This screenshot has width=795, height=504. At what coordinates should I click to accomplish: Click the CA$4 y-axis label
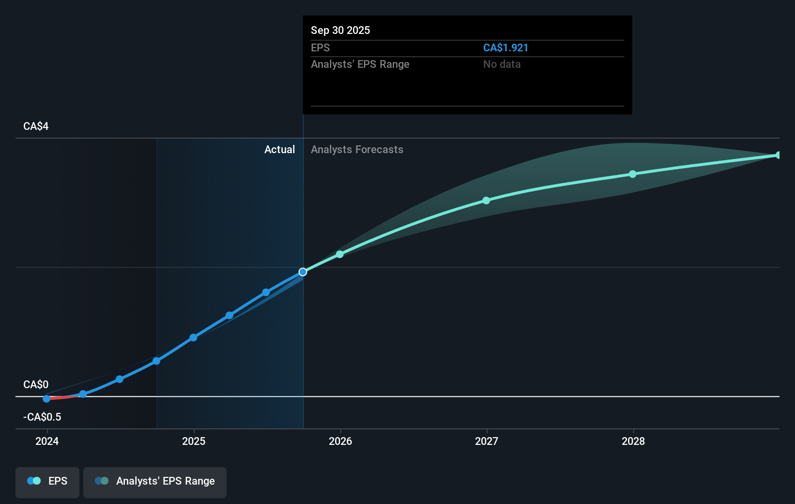pos(36,126)
